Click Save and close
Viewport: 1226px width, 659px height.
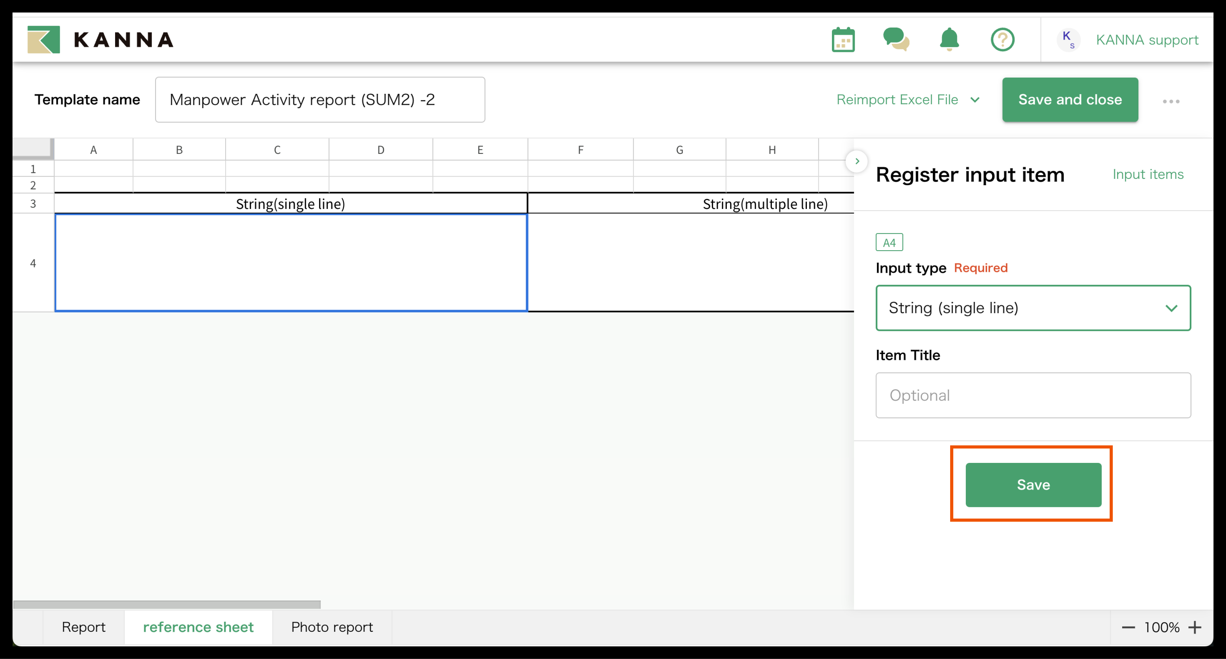1069,99
